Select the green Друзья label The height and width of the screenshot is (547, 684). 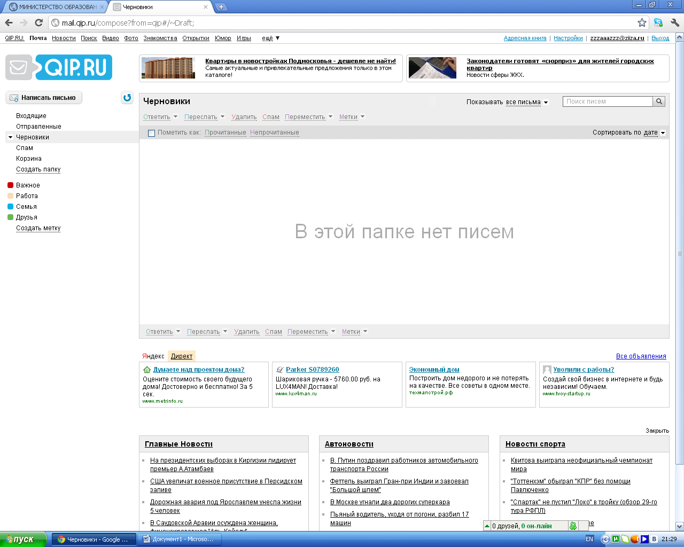22,217
